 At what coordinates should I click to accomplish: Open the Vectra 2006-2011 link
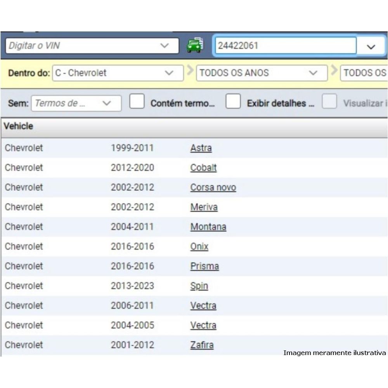point(203,305)
